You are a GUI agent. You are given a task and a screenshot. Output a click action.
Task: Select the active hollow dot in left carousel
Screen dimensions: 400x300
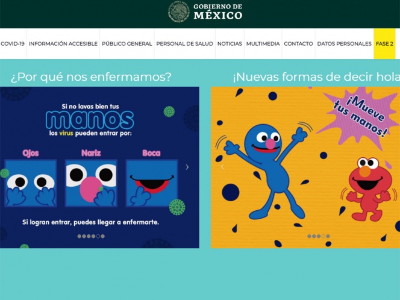click(x=98, y=236)
